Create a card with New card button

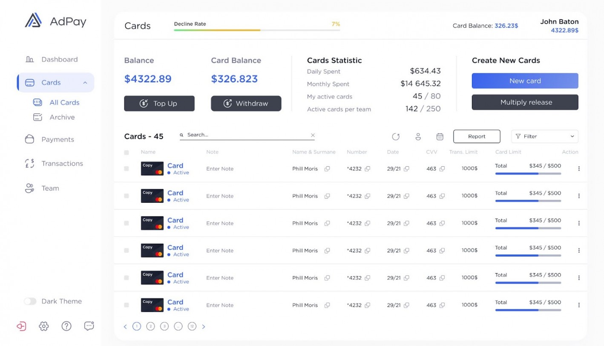[525, 81]
